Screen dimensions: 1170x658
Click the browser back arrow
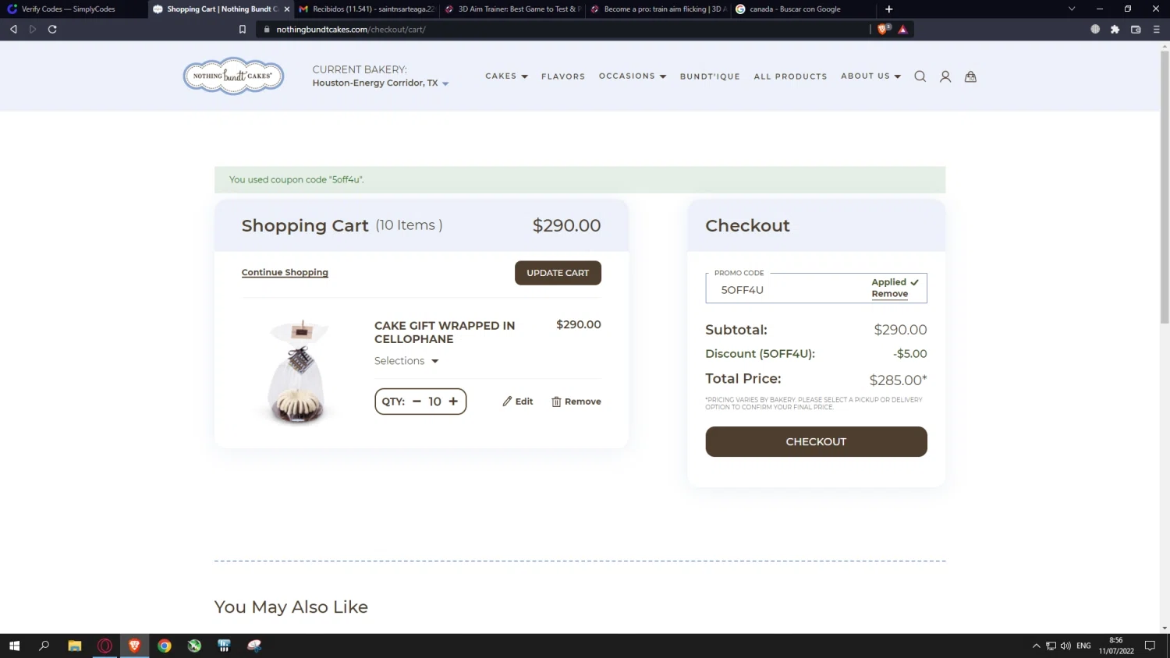coord(13,29)
